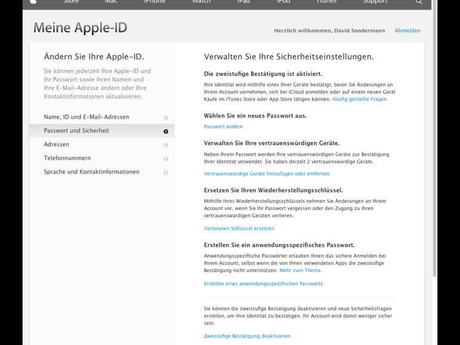This screenshot has width=460, height=345.
Task: Select Adressen section
Action: 102,144
